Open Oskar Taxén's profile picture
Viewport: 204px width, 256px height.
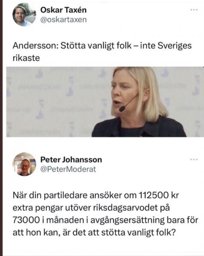[x=24, y=15]
